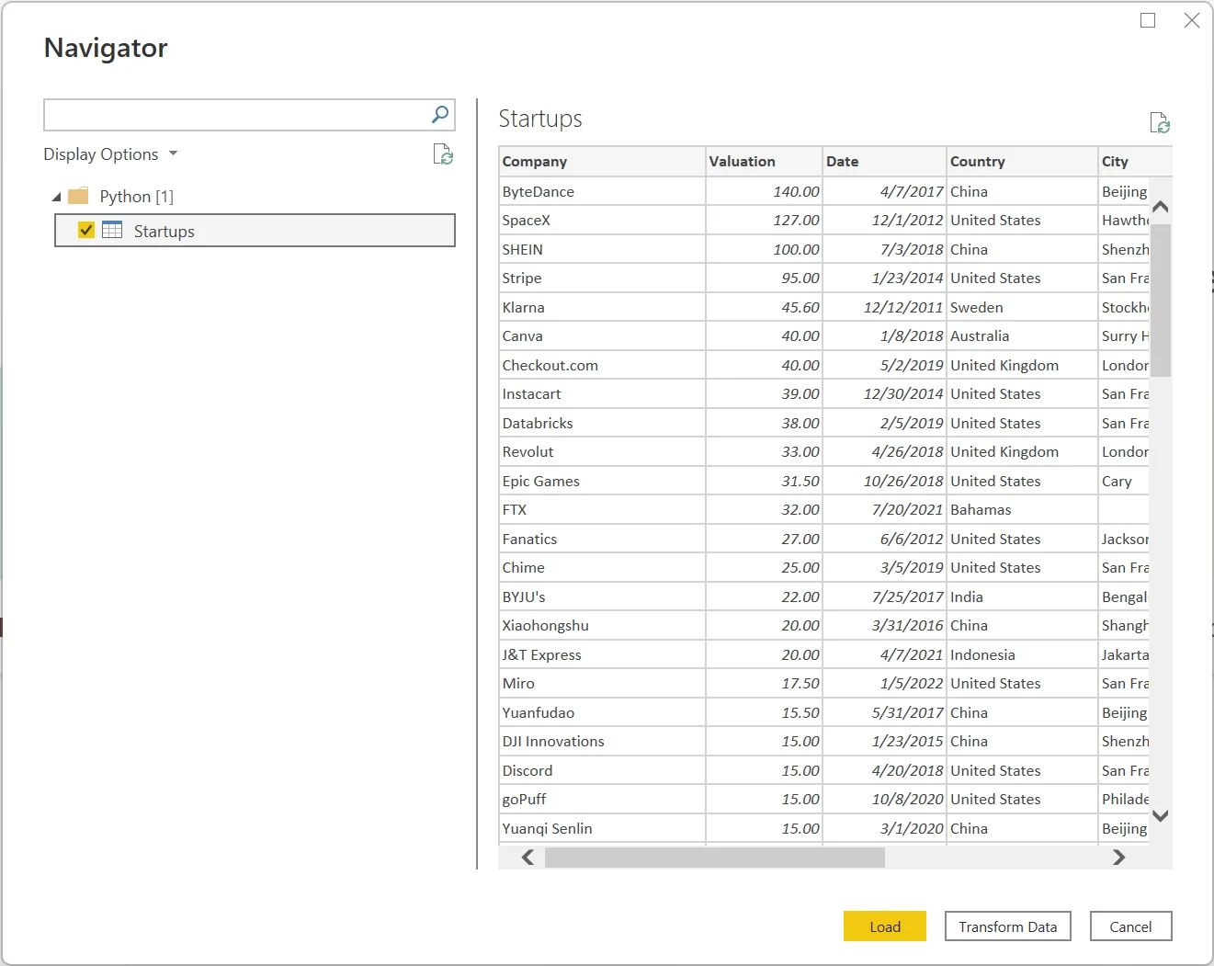Click the Klarna company cell

click(x=602, y=307)
